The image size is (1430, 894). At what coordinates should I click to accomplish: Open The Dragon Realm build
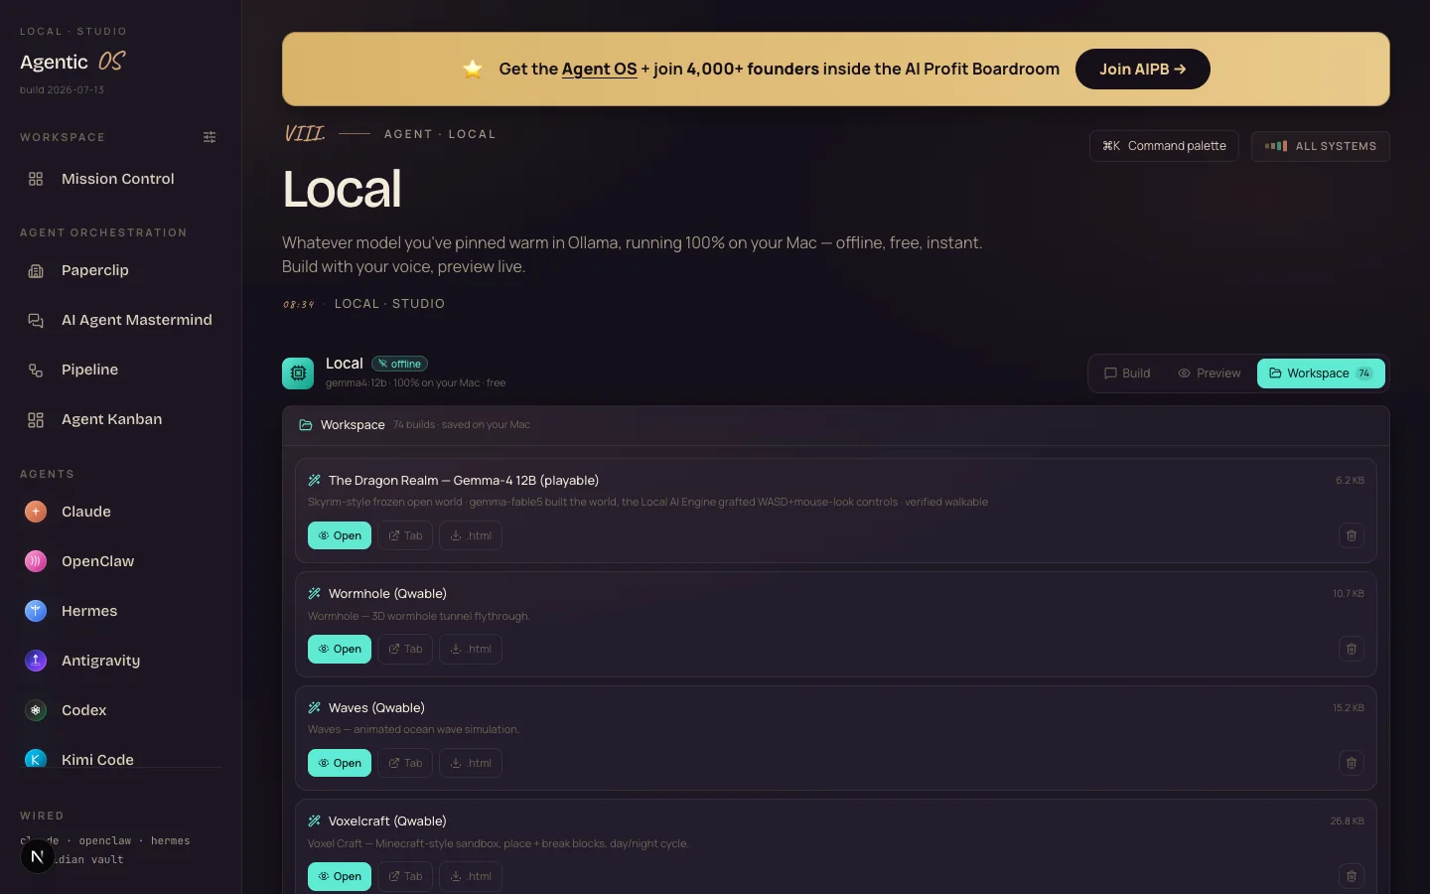tap(340, 535)
